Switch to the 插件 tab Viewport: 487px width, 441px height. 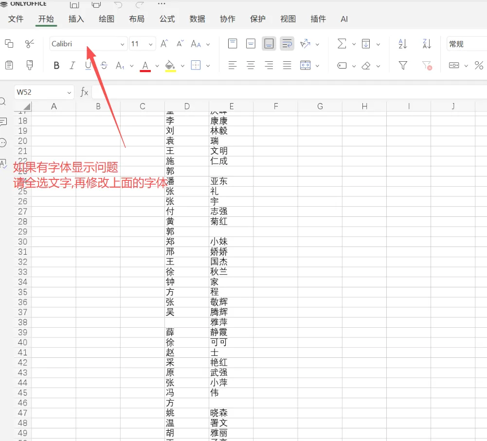click(x=318, y=19)
